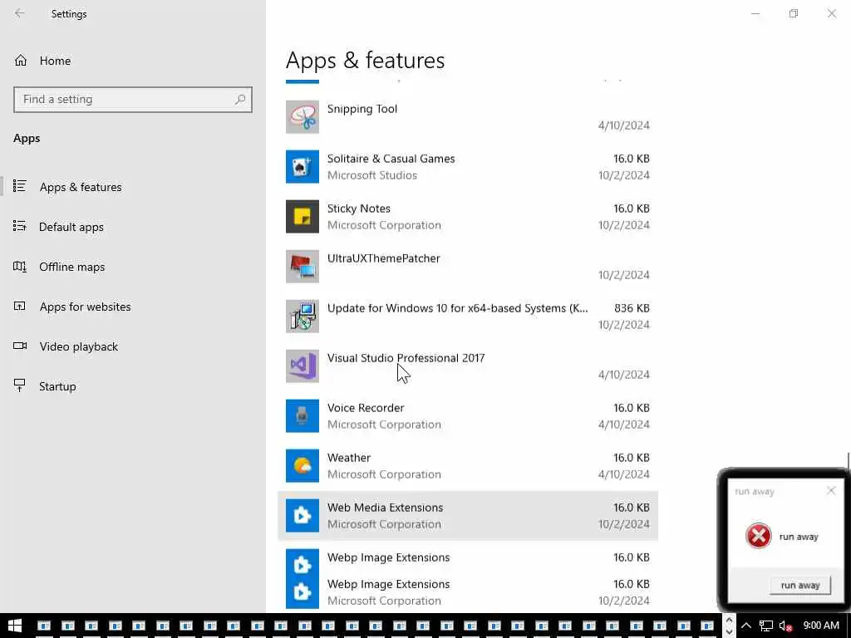Click Microsoft Studios publisher text
The image size is (851, 638).
(x=372, y=175)
